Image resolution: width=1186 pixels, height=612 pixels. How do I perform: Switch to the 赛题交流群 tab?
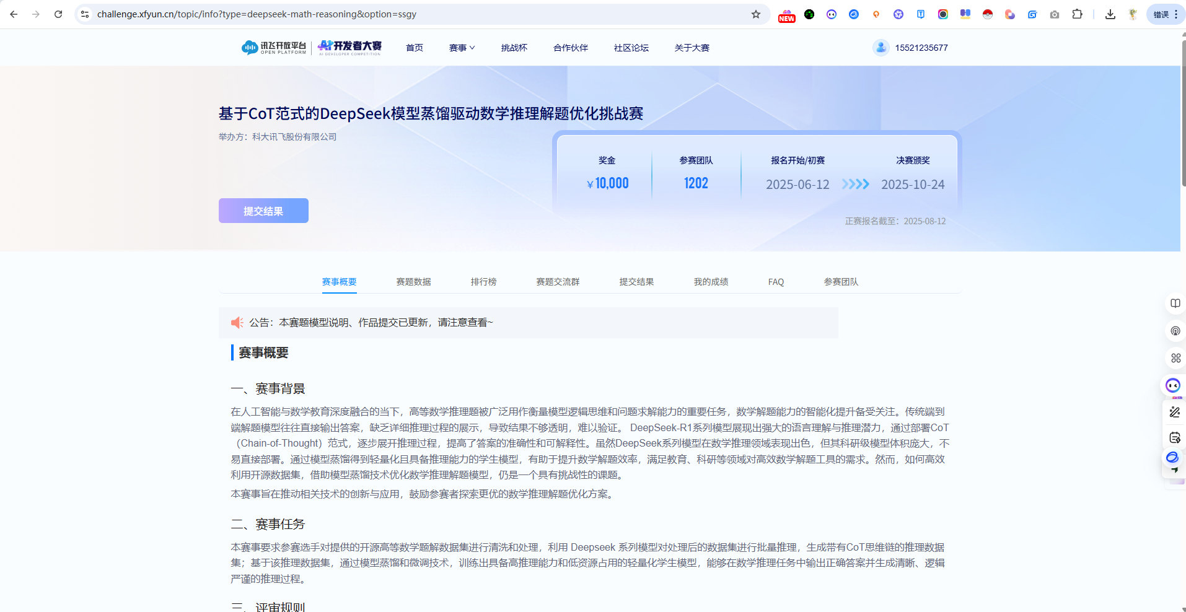(x=558, y=282)
